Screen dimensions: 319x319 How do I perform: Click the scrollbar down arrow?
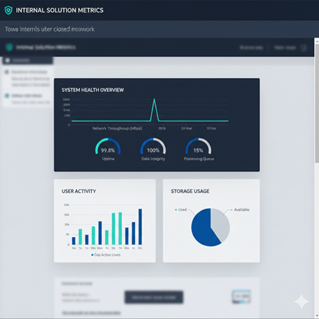(317, 316)
